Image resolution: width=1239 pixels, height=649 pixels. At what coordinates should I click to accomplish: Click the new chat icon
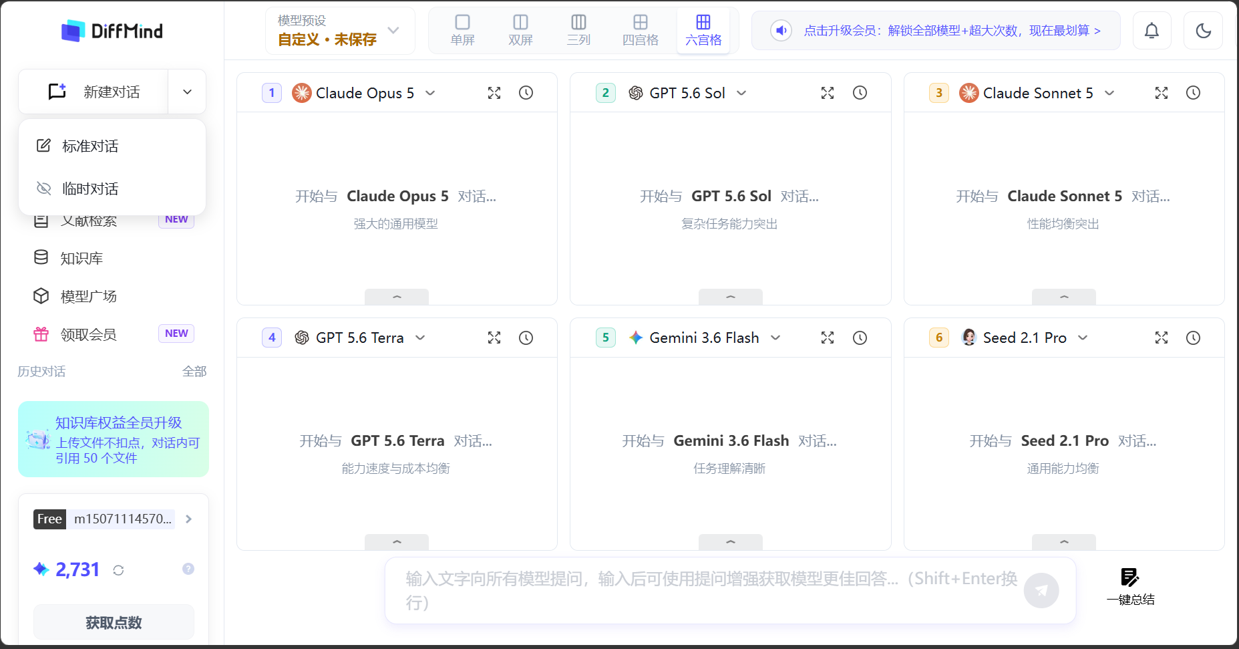[x=57, y=91]
